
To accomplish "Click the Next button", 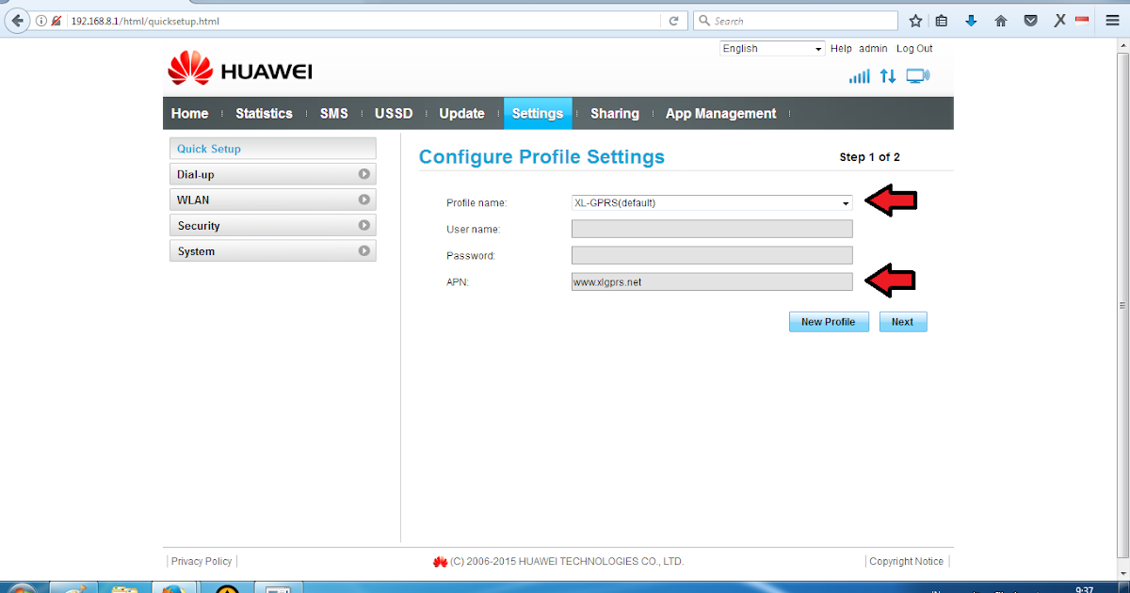I will 903,322.
